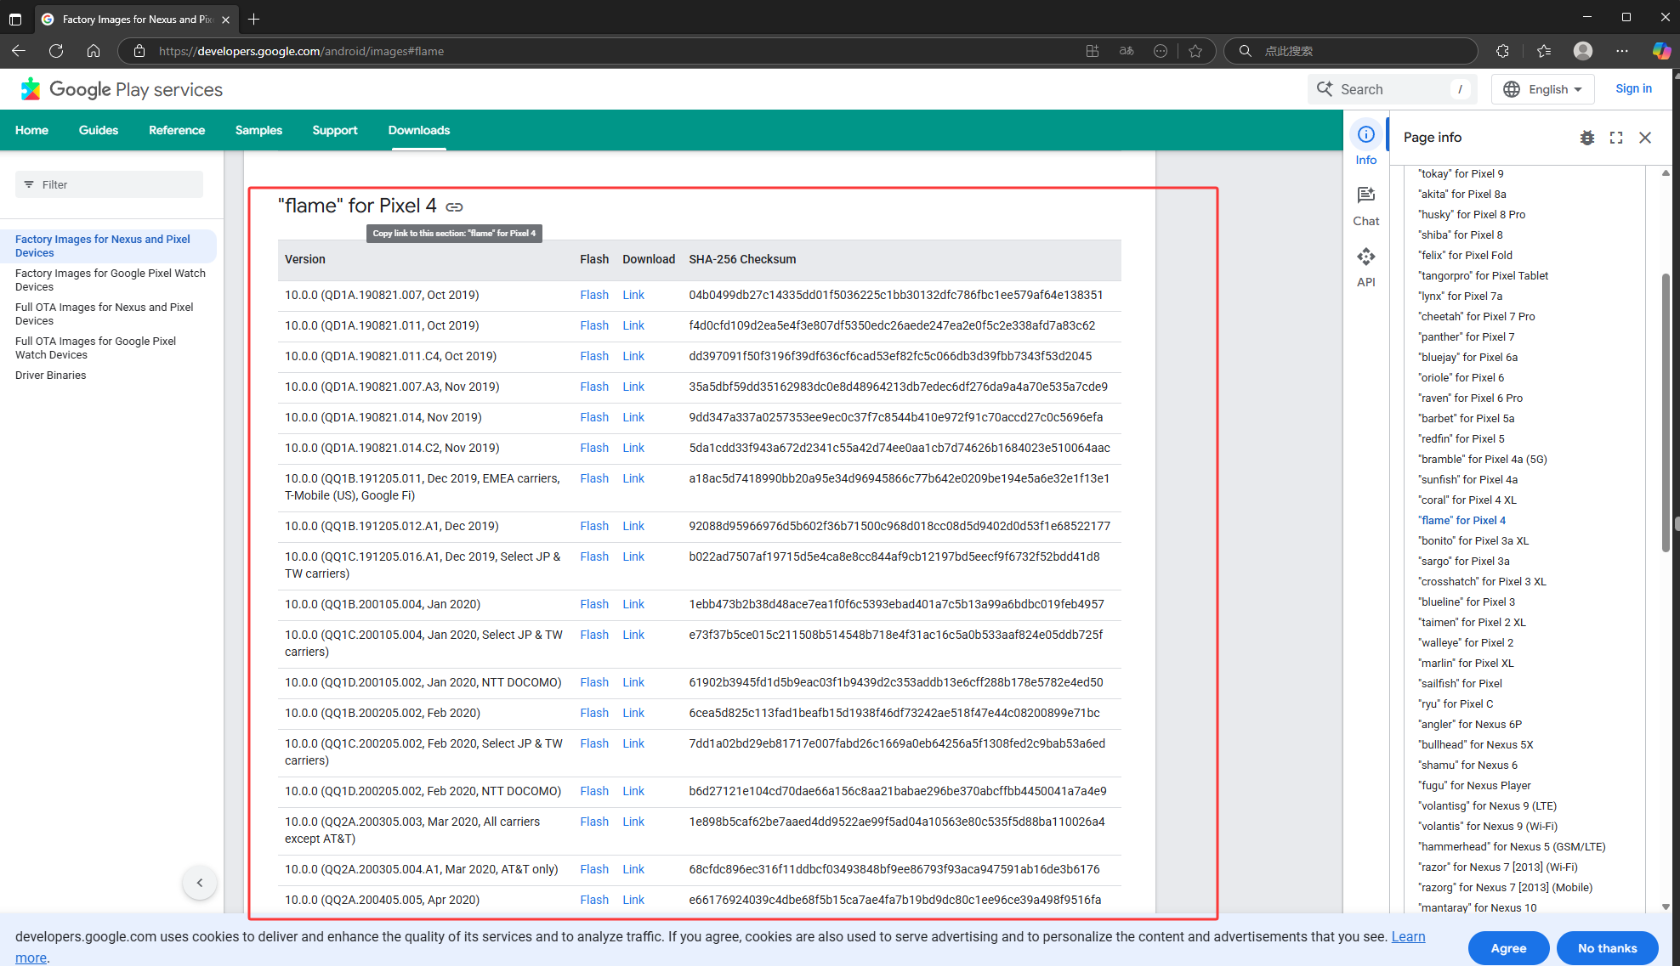Jump to "tokay" for Pixel 9
The image size is (1680, 966).
[1461, 174]
